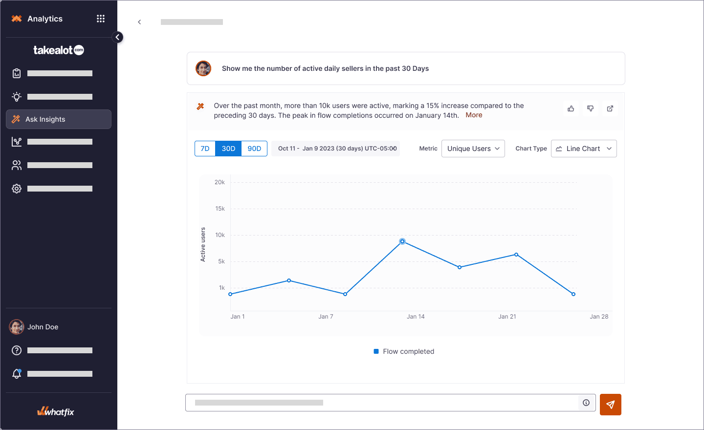Open the notifications bell in the sidebar

(17, 374)
